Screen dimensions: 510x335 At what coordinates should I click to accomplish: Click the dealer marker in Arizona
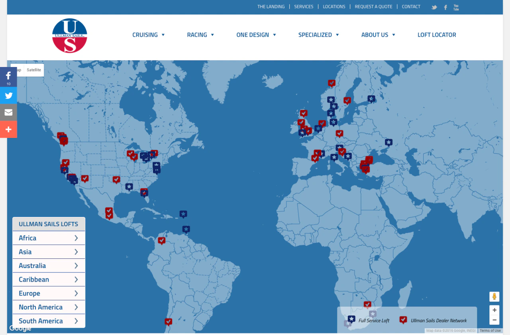tap(85, 178)
